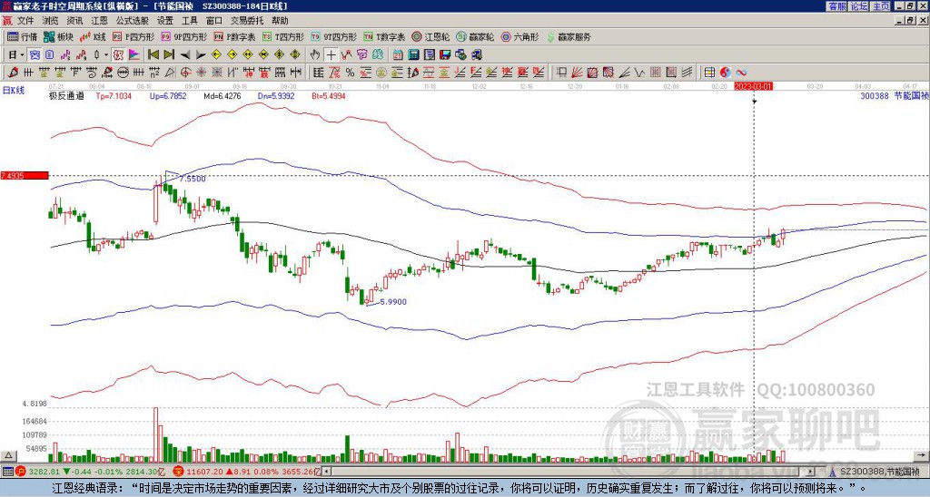Open the 公式选股 menu

133,21
